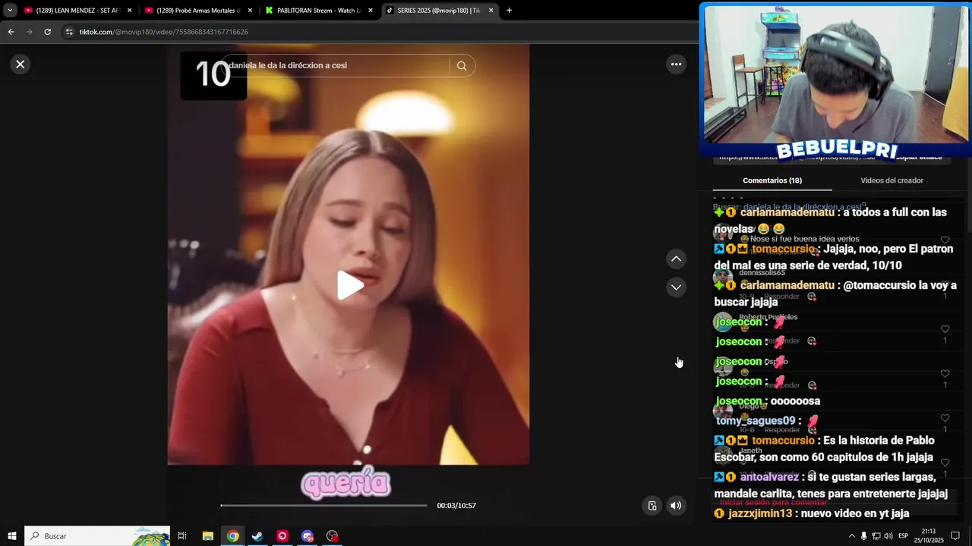
Task: Open File Explorer from the taskbar
Action: pyautogui.click(x=208, y=536)
